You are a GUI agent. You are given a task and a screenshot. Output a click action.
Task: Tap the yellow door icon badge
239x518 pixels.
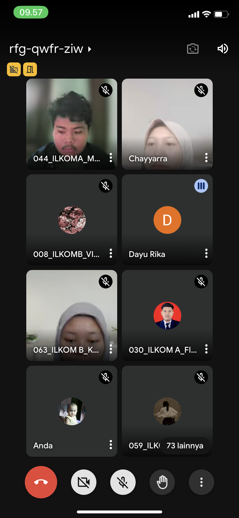pos(30,69)
